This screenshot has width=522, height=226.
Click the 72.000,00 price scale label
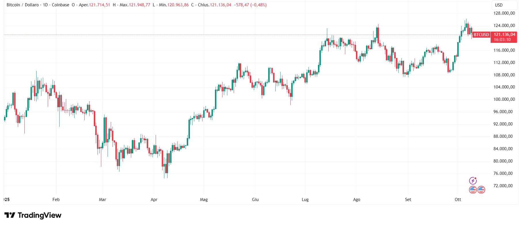point(503,186)
